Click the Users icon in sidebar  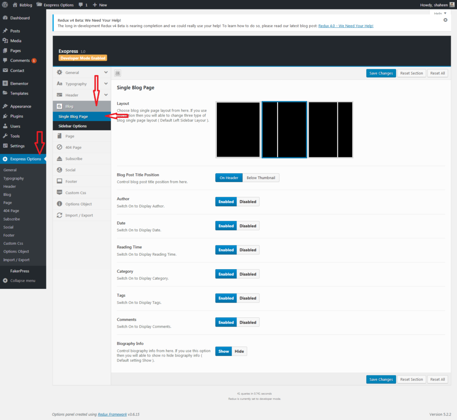tap(5, 126)
